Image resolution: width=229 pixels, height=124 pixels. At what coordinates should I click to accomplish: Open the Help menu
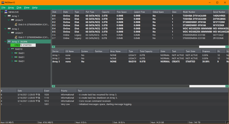(x=35, y=7)
